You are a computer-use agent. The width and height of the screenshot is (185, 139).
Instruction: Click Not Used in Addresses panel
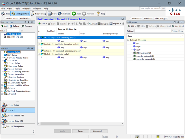(178, 26)
